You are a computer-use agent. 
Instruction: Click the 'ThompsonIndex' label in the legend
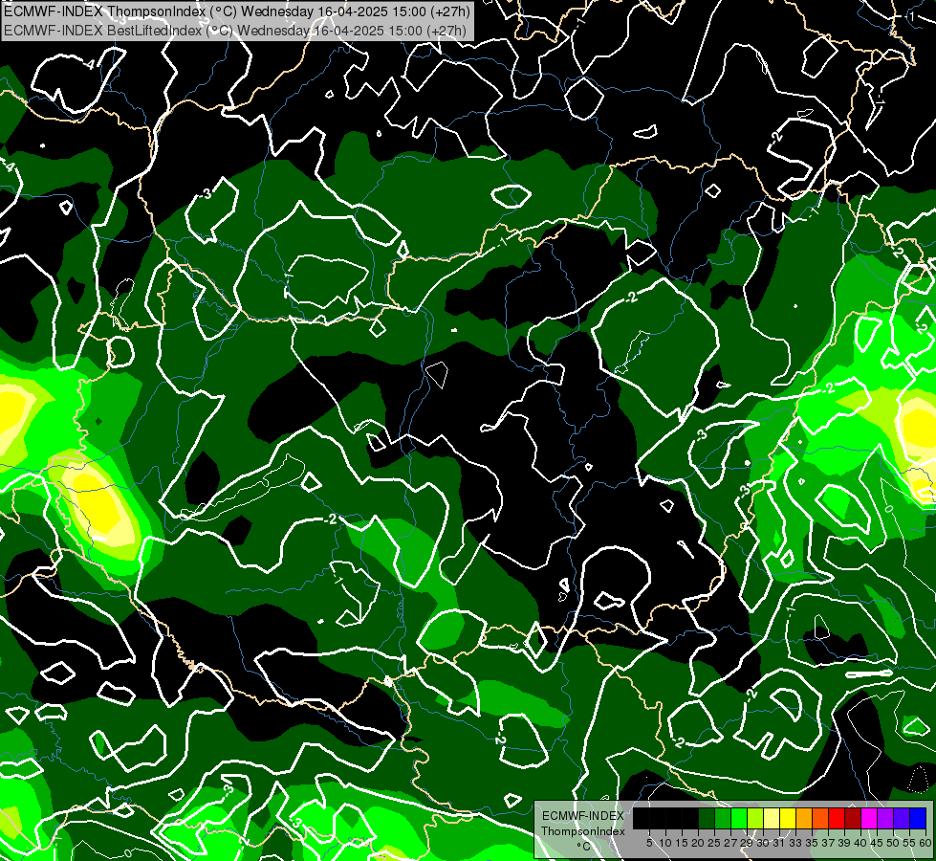click(x=583, y=831)
